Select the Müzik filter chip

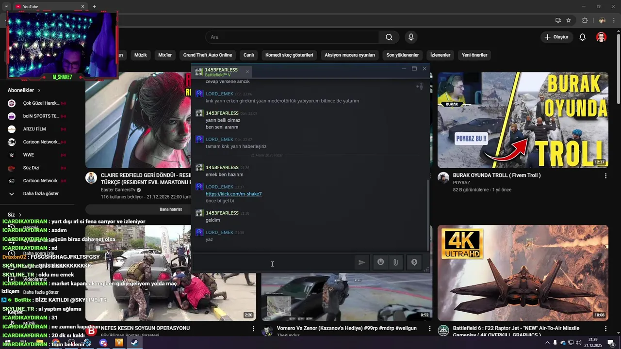[x=140, y=55]
